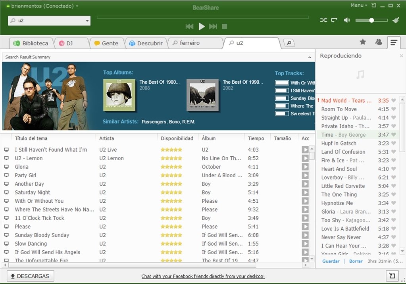Skip to previous track
The width and height of the screenshot is (406, 284).
pos(190,27)
